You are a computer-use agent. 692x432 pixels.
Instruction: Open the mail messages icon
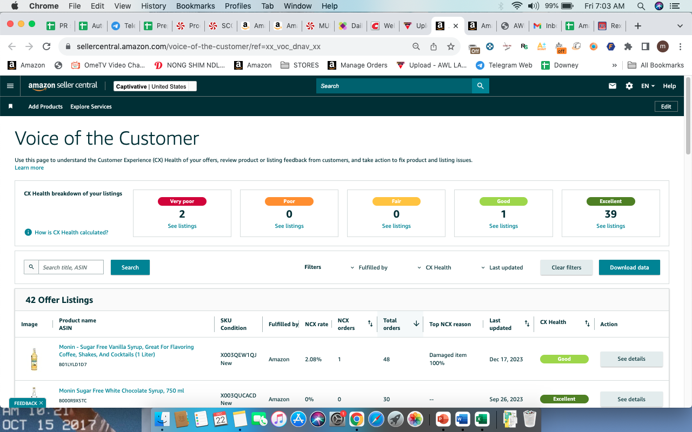pos(613,86)
